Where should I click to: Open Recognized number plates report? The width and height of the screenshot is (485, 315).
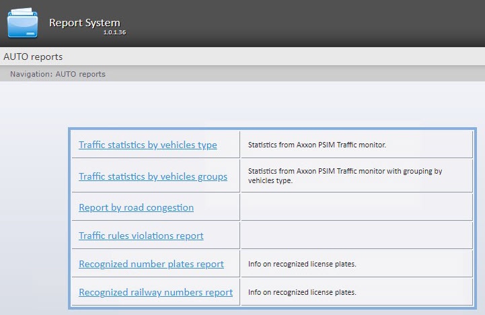point(151,264)
